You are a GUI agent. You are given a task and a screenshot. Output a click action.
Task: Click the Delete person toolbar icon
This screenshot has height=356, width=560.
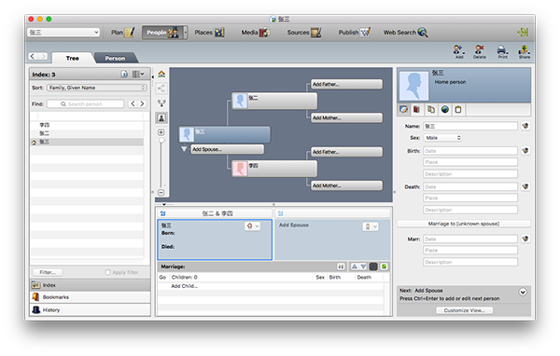click(480, 52)
